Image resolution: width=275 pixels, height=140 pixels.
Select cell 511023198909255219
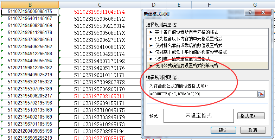(30, 138)
